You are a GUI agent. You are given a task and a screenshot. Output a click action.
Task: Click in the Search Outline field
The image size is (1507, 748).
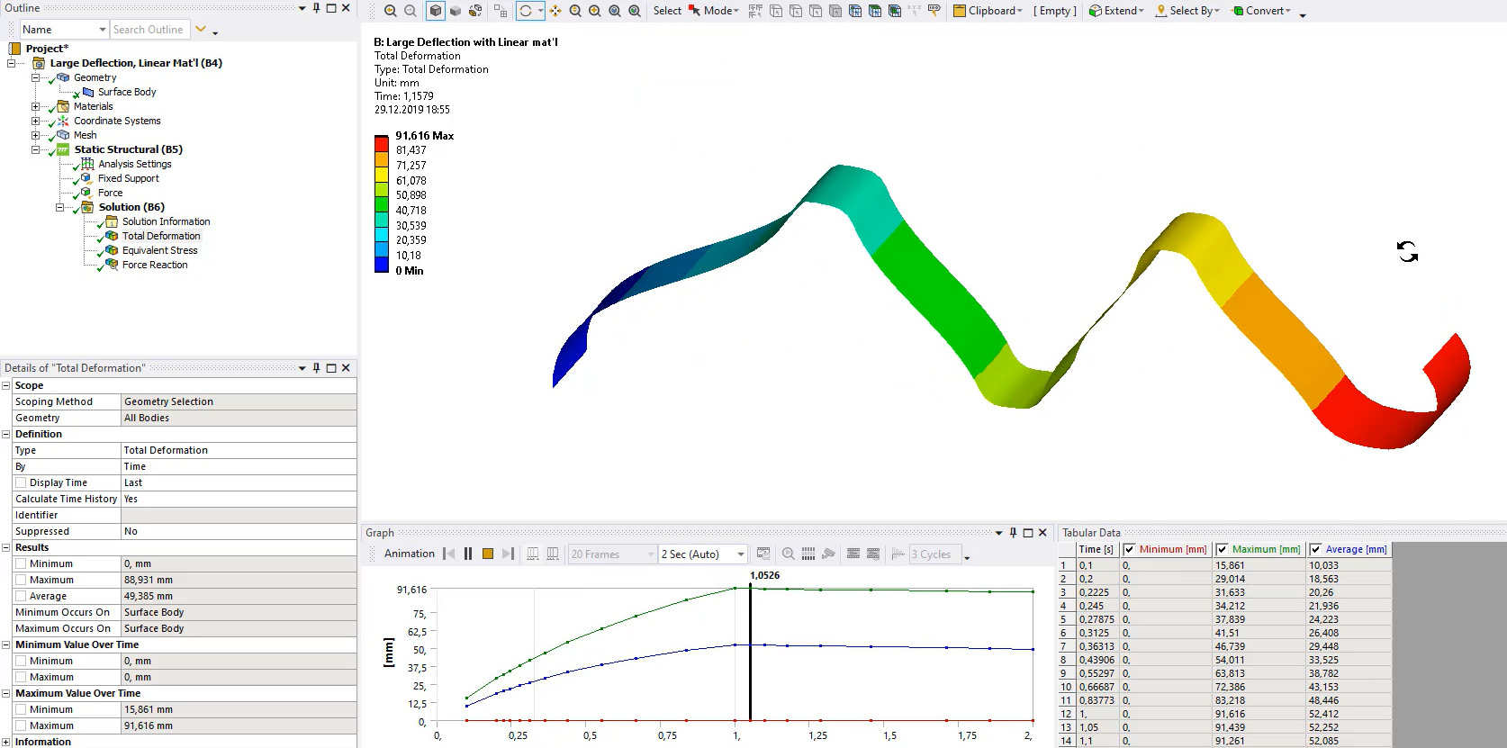click(149, 30)
